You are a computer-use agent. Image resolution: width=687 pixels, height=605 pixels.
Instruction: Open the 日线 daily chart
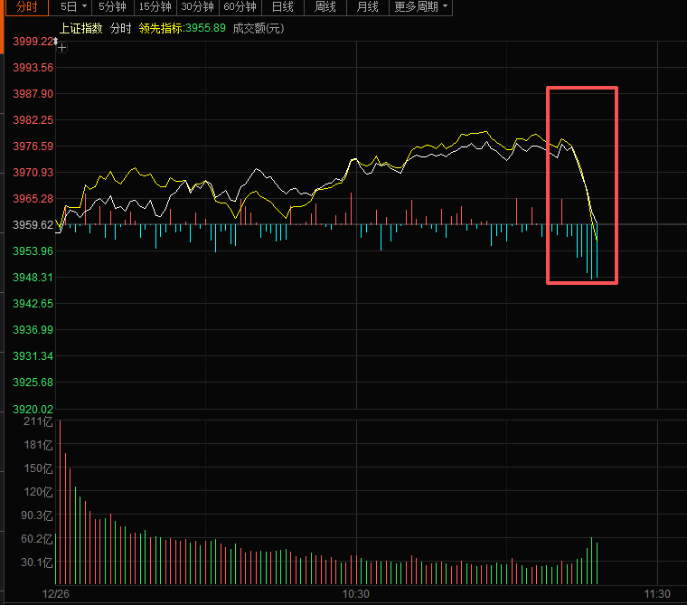click(283, 7)
